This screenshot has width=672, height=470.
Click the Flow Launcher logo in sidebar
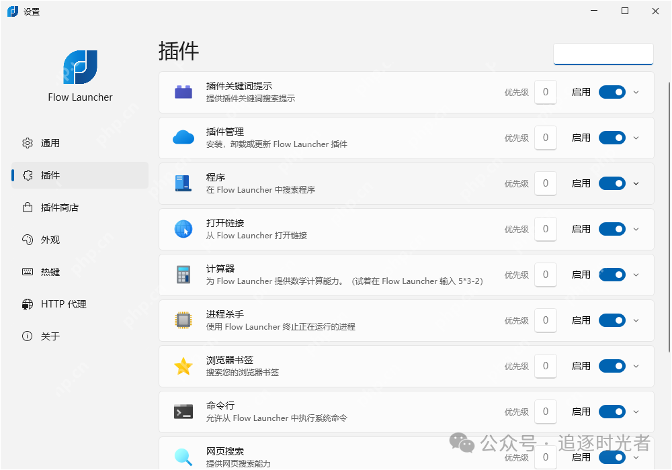81,66
